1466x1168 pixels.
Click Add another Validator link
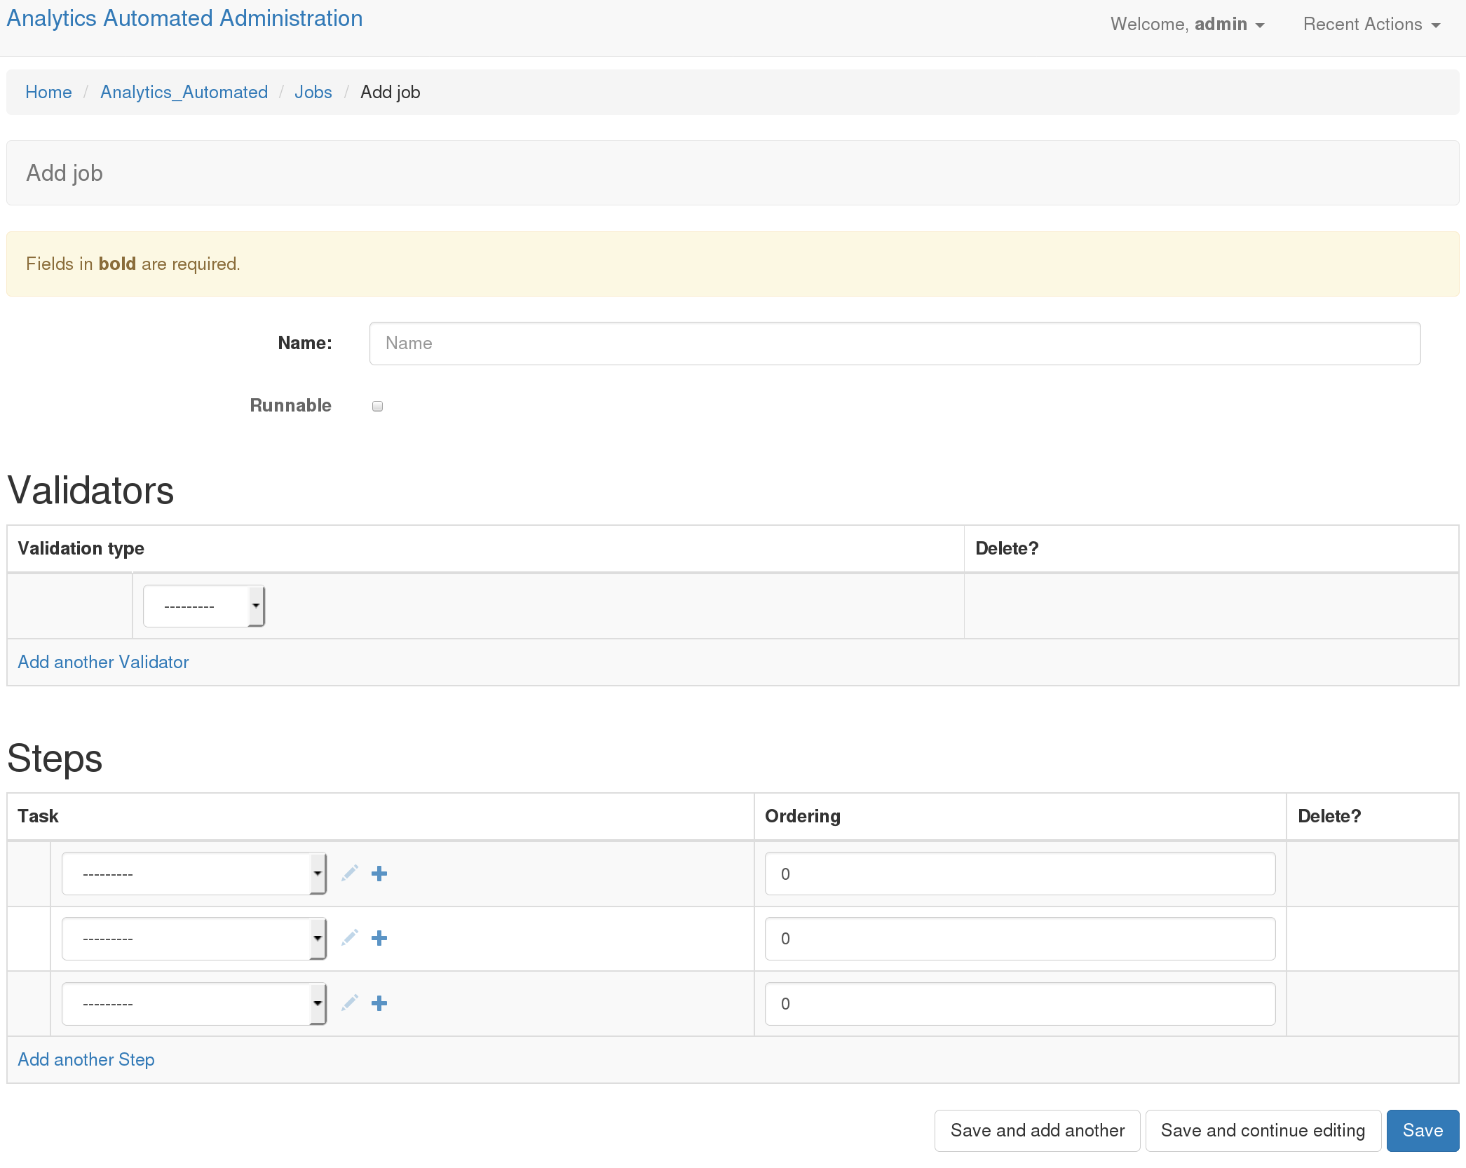point(103,662)
